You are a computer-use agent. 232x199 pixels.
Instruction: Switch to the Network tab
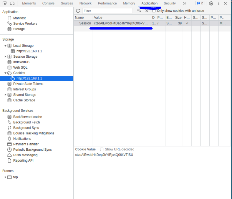tap(85, 3)
